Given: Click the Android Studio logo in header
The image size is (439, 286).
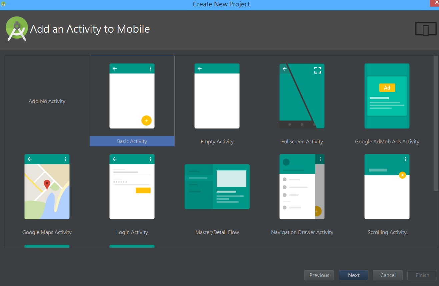Looking at the screenshot, I should [17, 29].
